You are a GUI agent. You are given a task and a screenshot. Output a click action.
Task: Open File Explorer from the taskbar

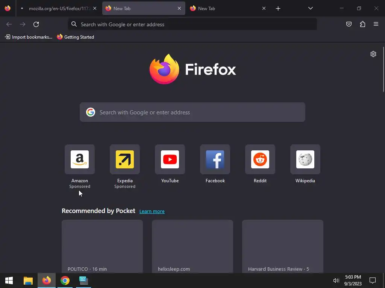pos(28,280)
